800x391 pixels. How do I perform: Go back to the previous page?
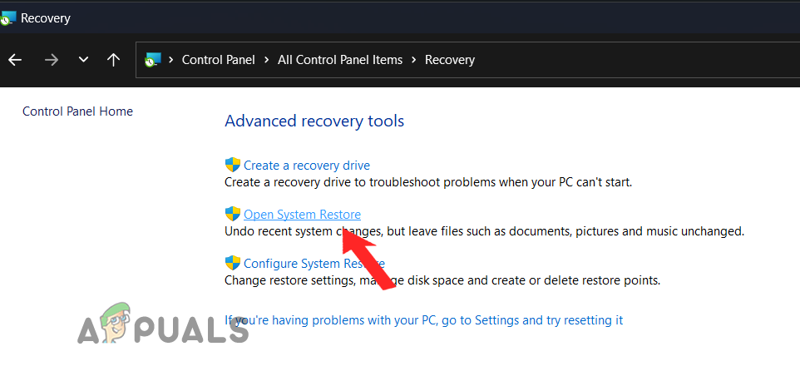coord(15,60)
